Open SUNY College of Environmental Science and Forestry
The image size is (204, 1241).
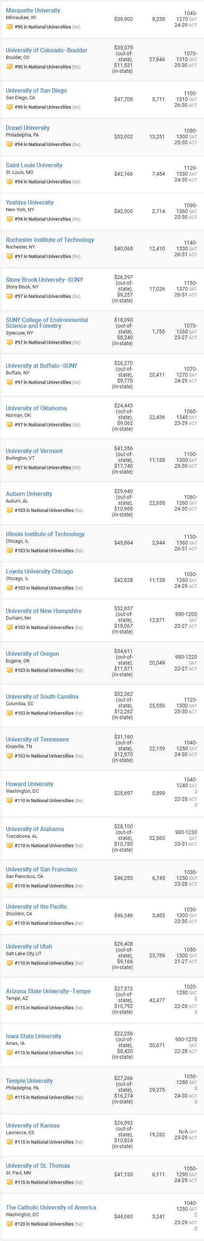(47, 323)
